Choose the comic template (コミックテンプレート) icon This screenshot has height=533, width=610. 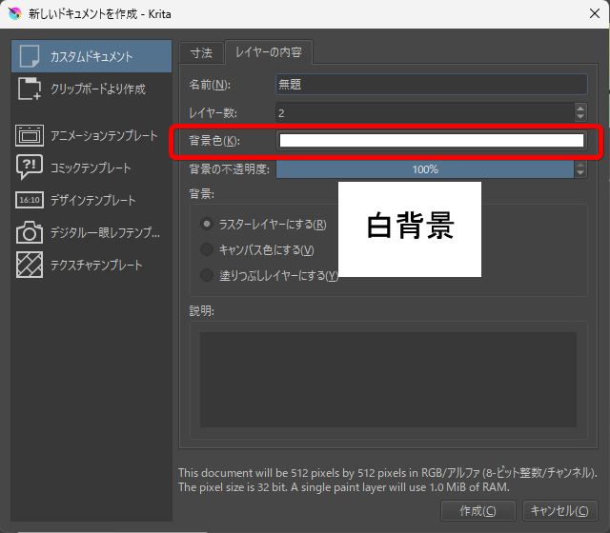click(30, 168)
